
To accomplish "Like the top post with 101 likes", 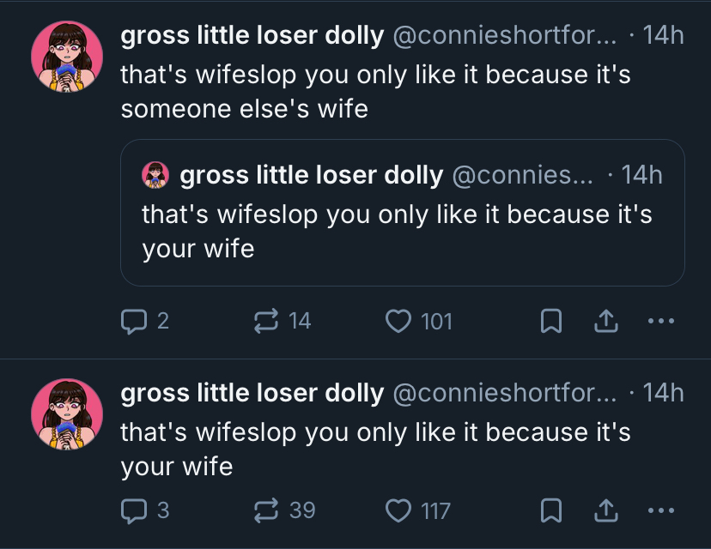I will coord(398,322).
